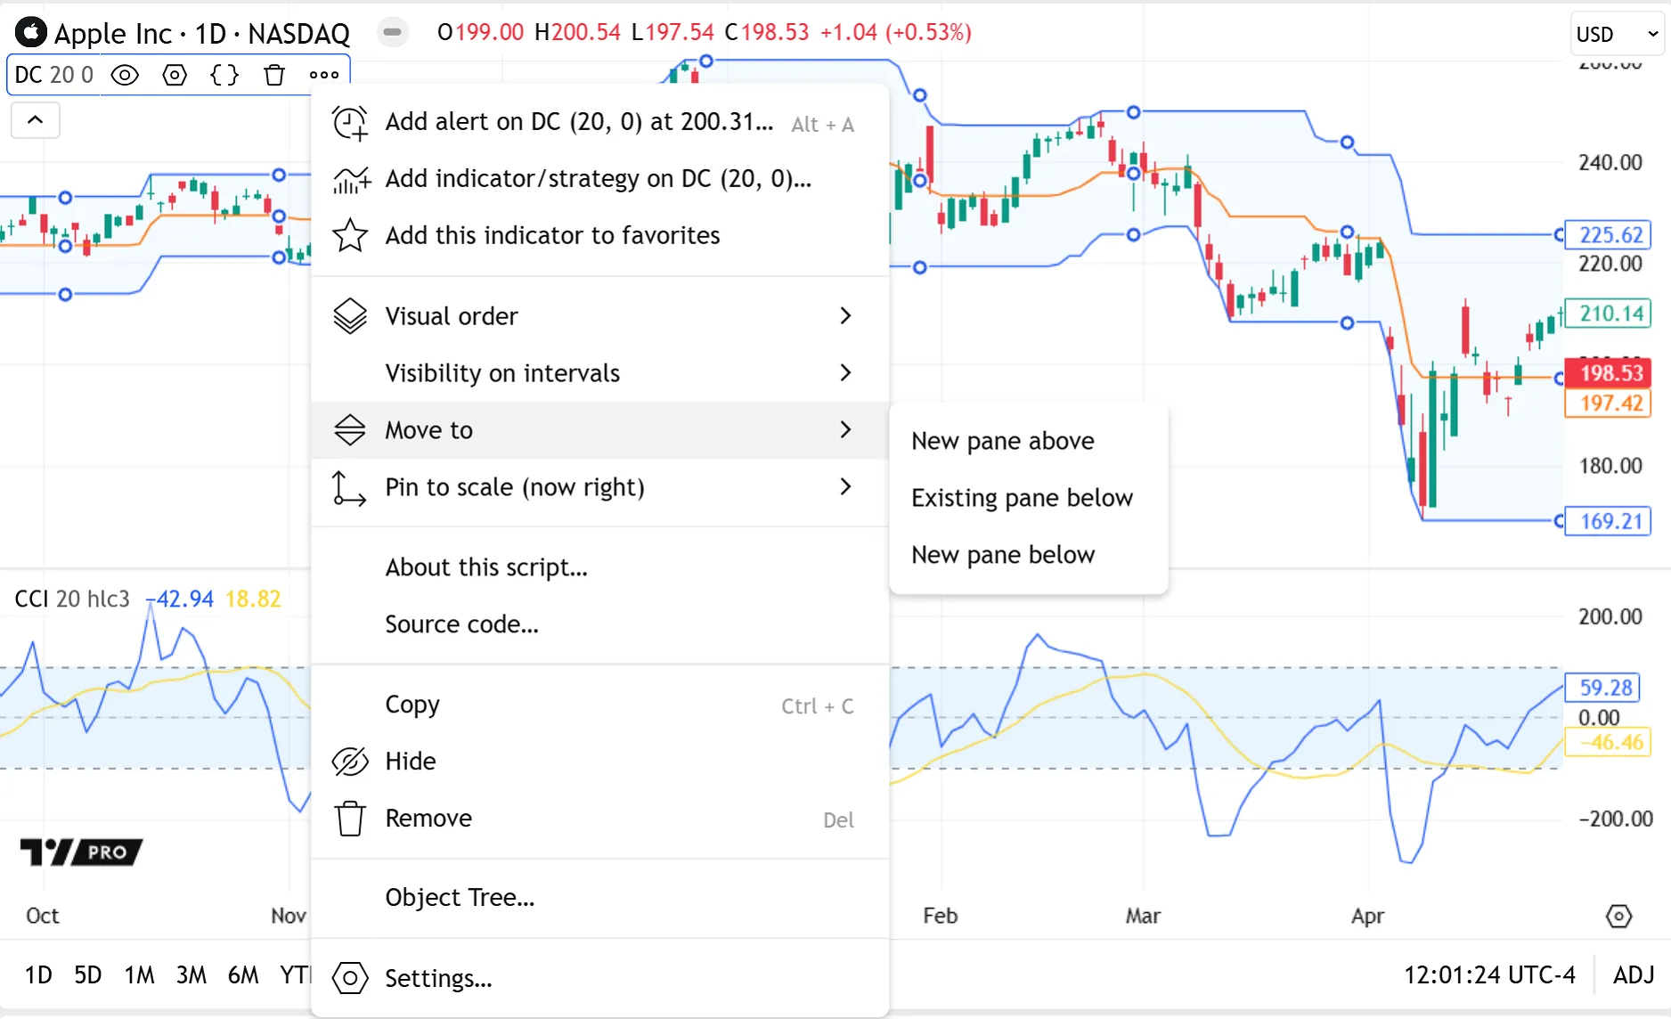Delete DC indicator with trash icon
The image size is (1671, 1019).
point(274,75)
